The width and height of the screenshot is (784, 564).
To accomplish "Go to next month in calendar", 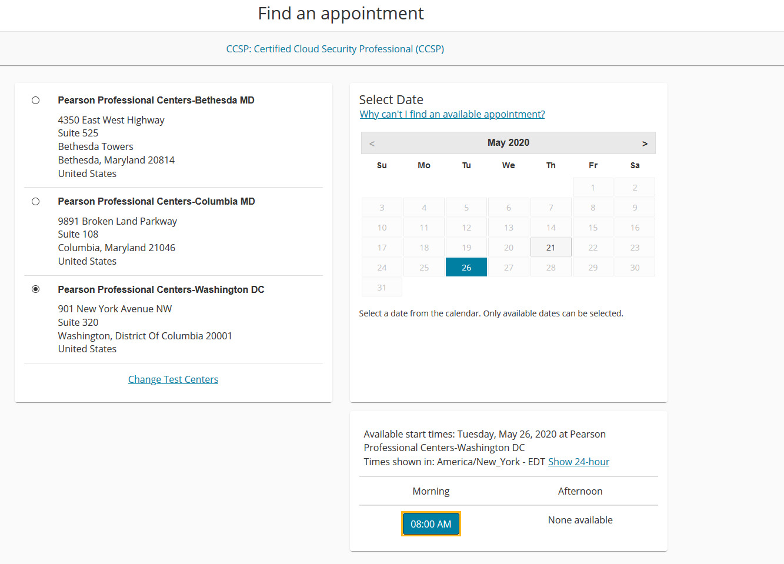I will pos(645,143).
